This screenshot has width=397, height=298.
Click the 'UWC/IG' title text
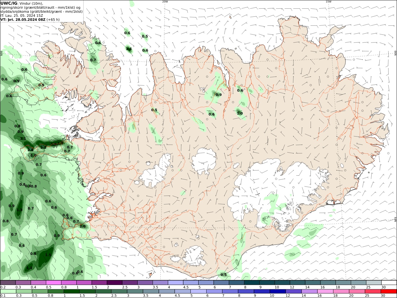pos(9,3)
